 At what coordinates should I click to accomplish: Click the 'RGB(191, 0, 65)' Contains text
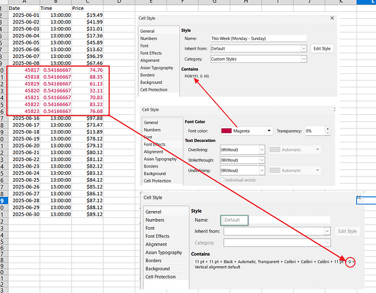[x=197, y=76]
